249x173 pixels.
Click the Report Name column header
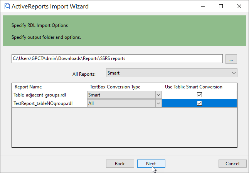click(x=49, y=87)
